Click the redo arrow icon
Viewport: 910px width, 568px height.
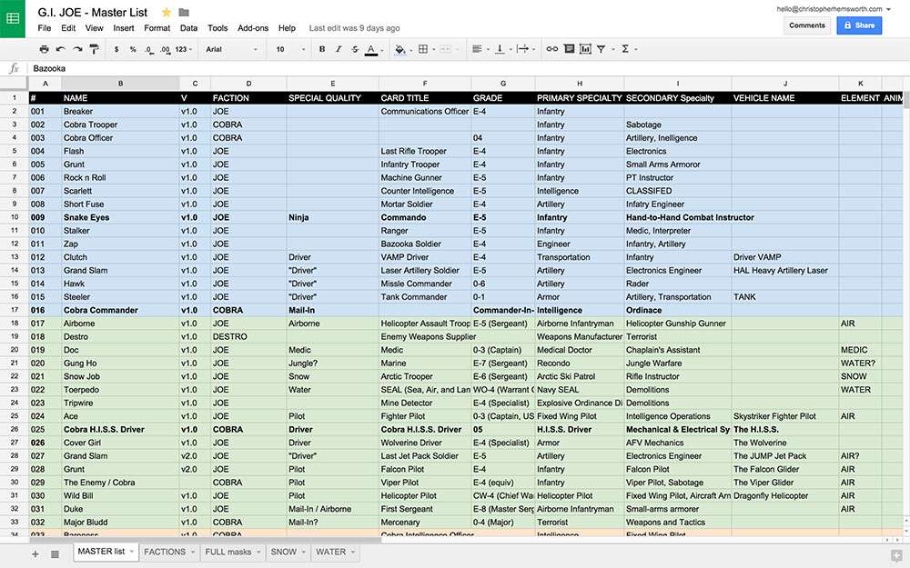point(77,49)
